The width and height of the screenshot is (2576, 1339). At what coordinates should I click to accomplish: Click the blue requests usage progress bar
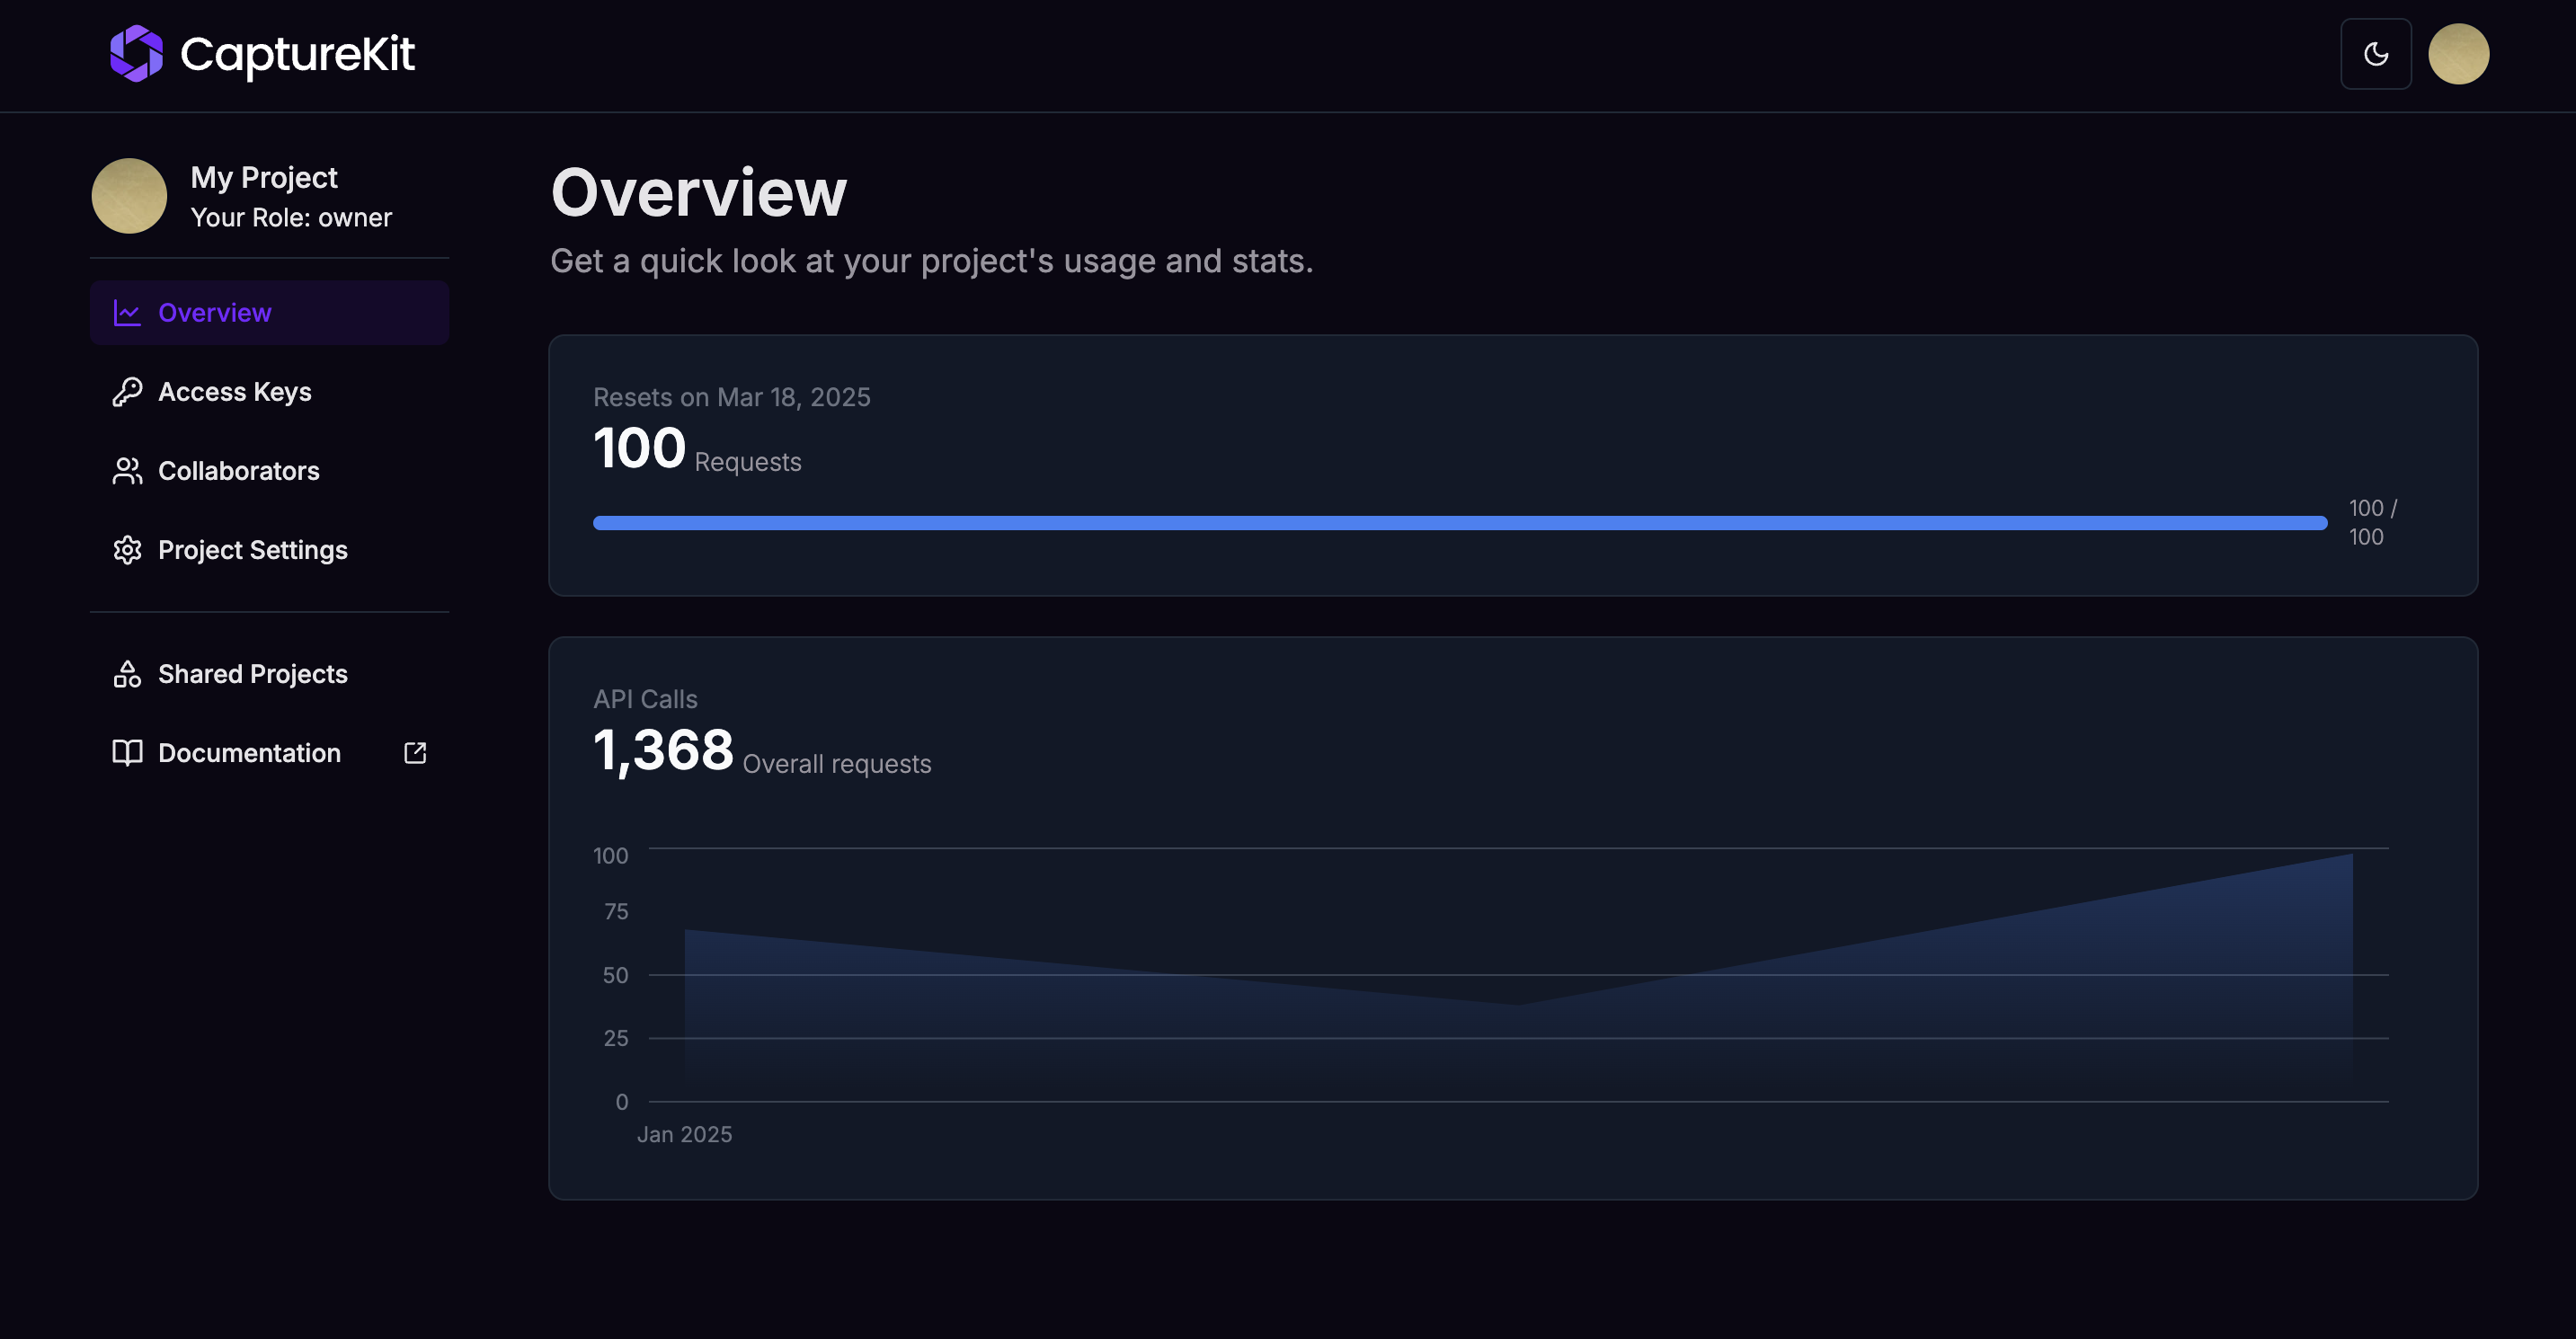click(1459, 523)
